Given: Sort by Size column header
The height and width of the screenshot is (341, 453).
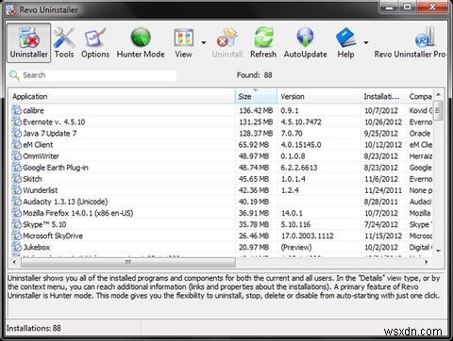Looking at the screenshot, I should tap(256, 96).
